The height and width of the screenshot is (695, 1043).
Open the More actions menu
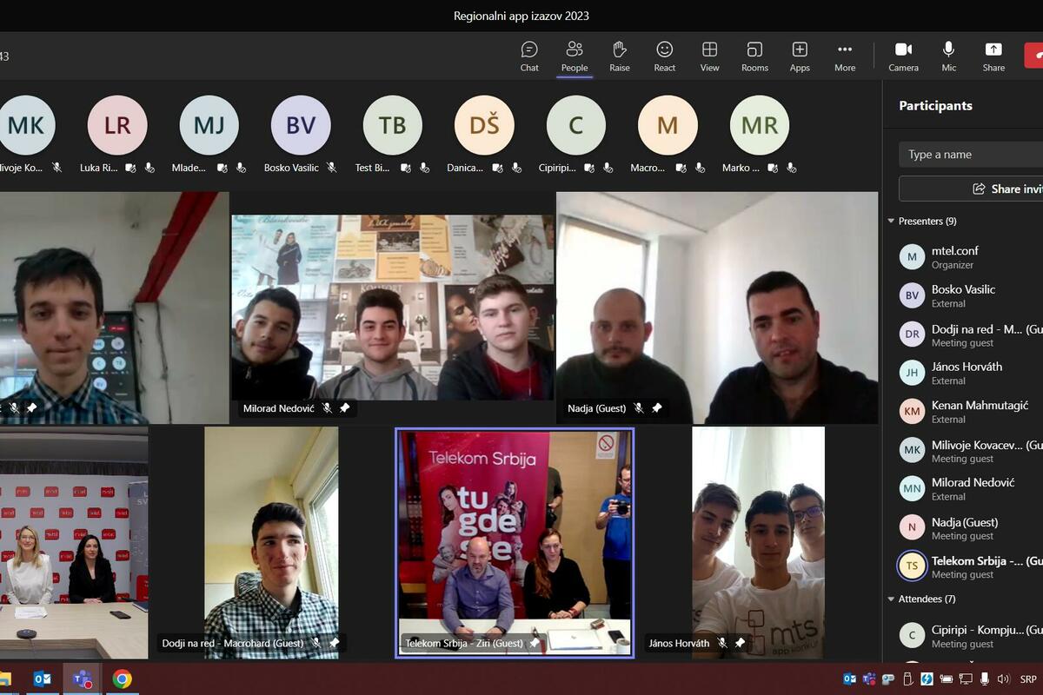coord(845,56)
